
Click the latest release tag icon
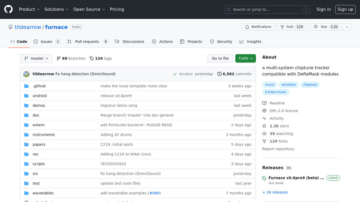[x=264, y=178]
